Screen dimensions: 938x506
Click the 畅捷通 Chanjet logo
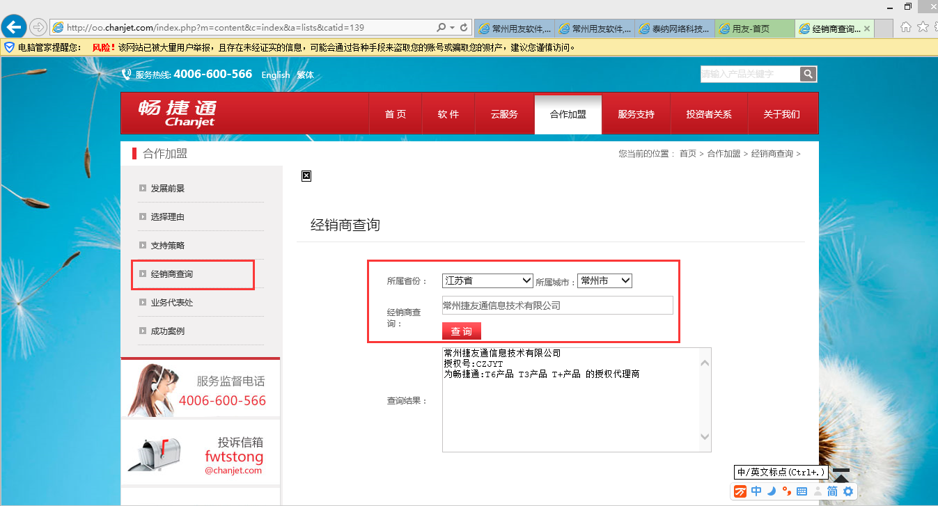[177, 113]
